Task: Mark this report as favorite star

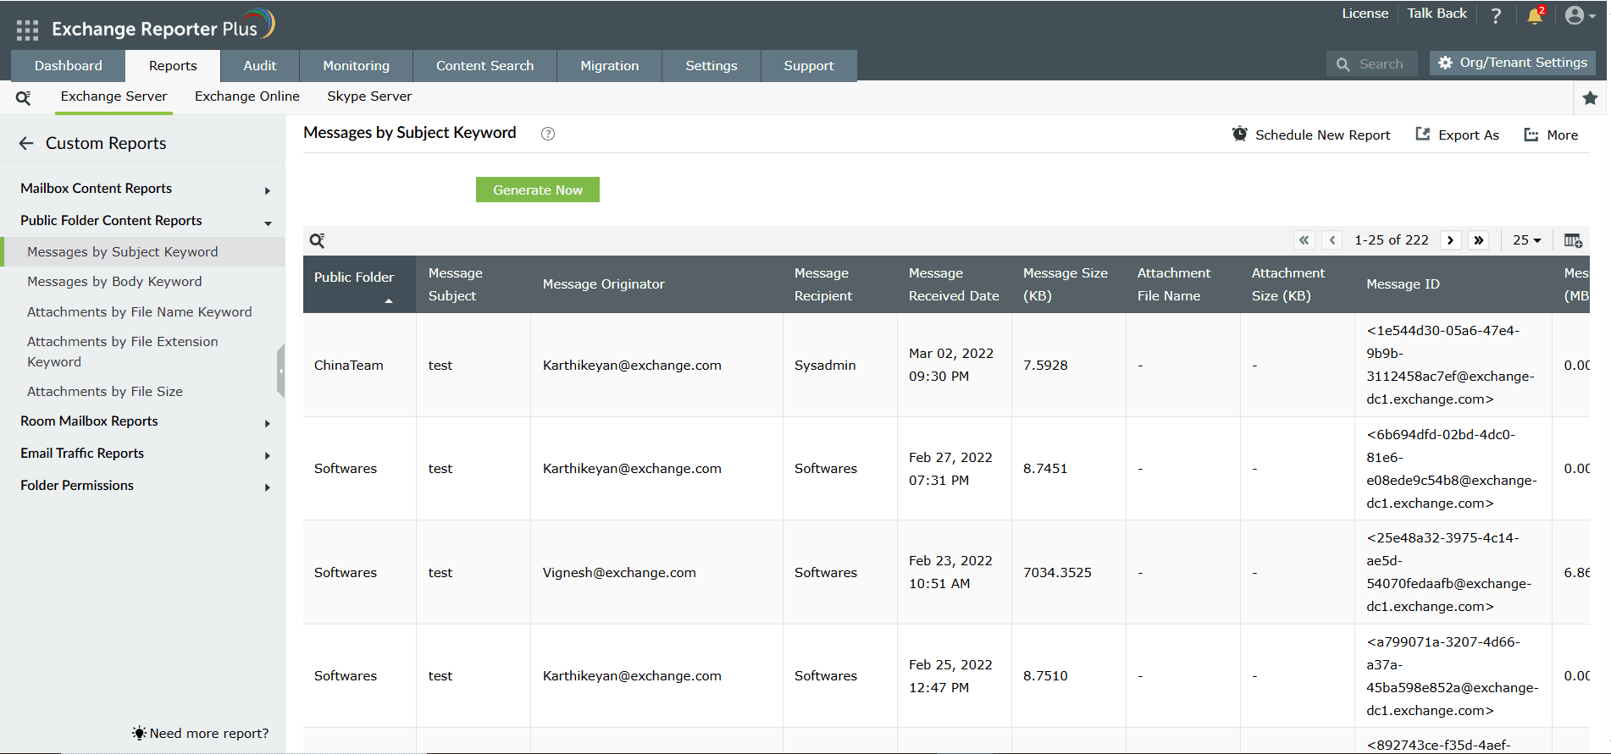Action: [1590, 98]
